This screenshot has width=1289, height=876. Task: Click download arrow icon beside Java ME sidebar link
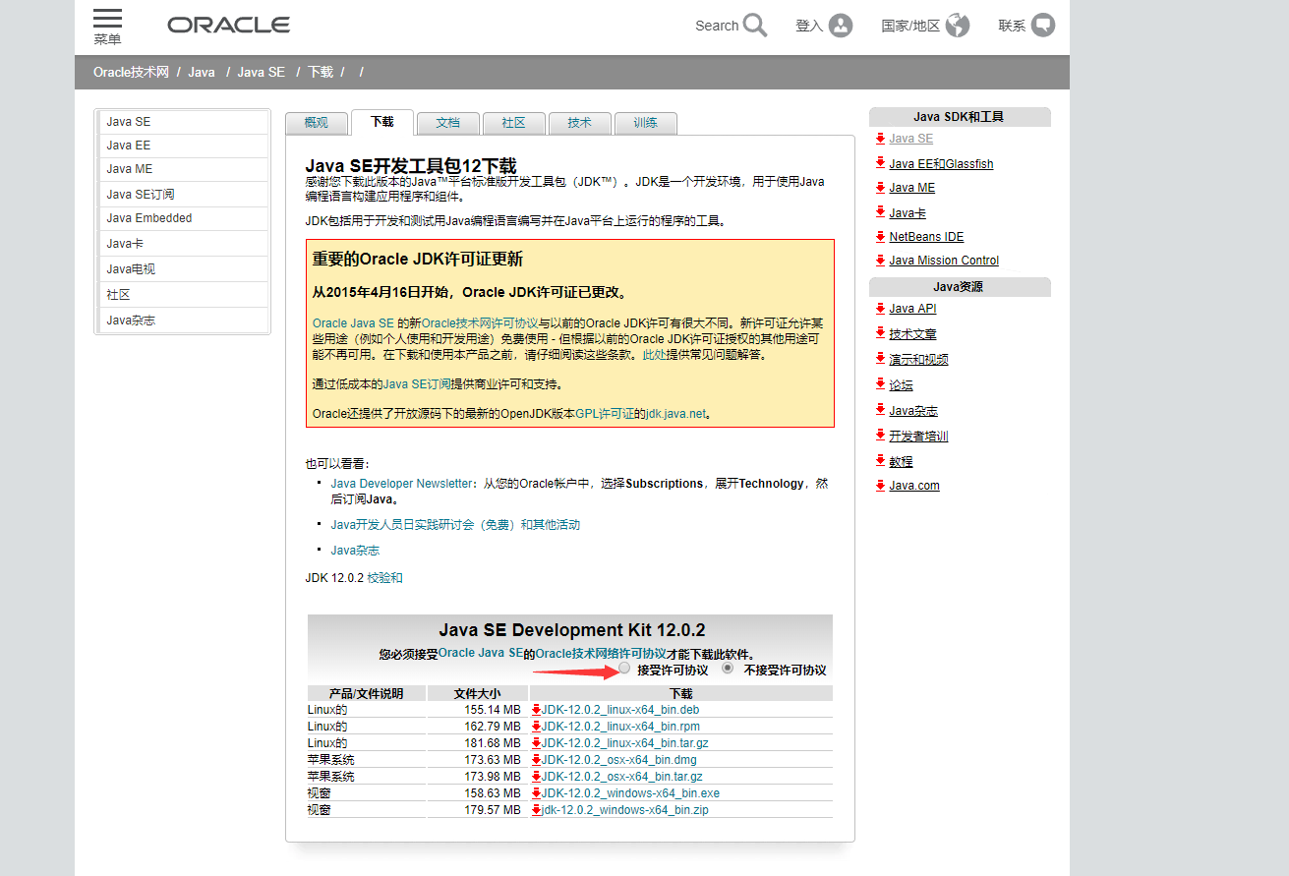[880, 187]
